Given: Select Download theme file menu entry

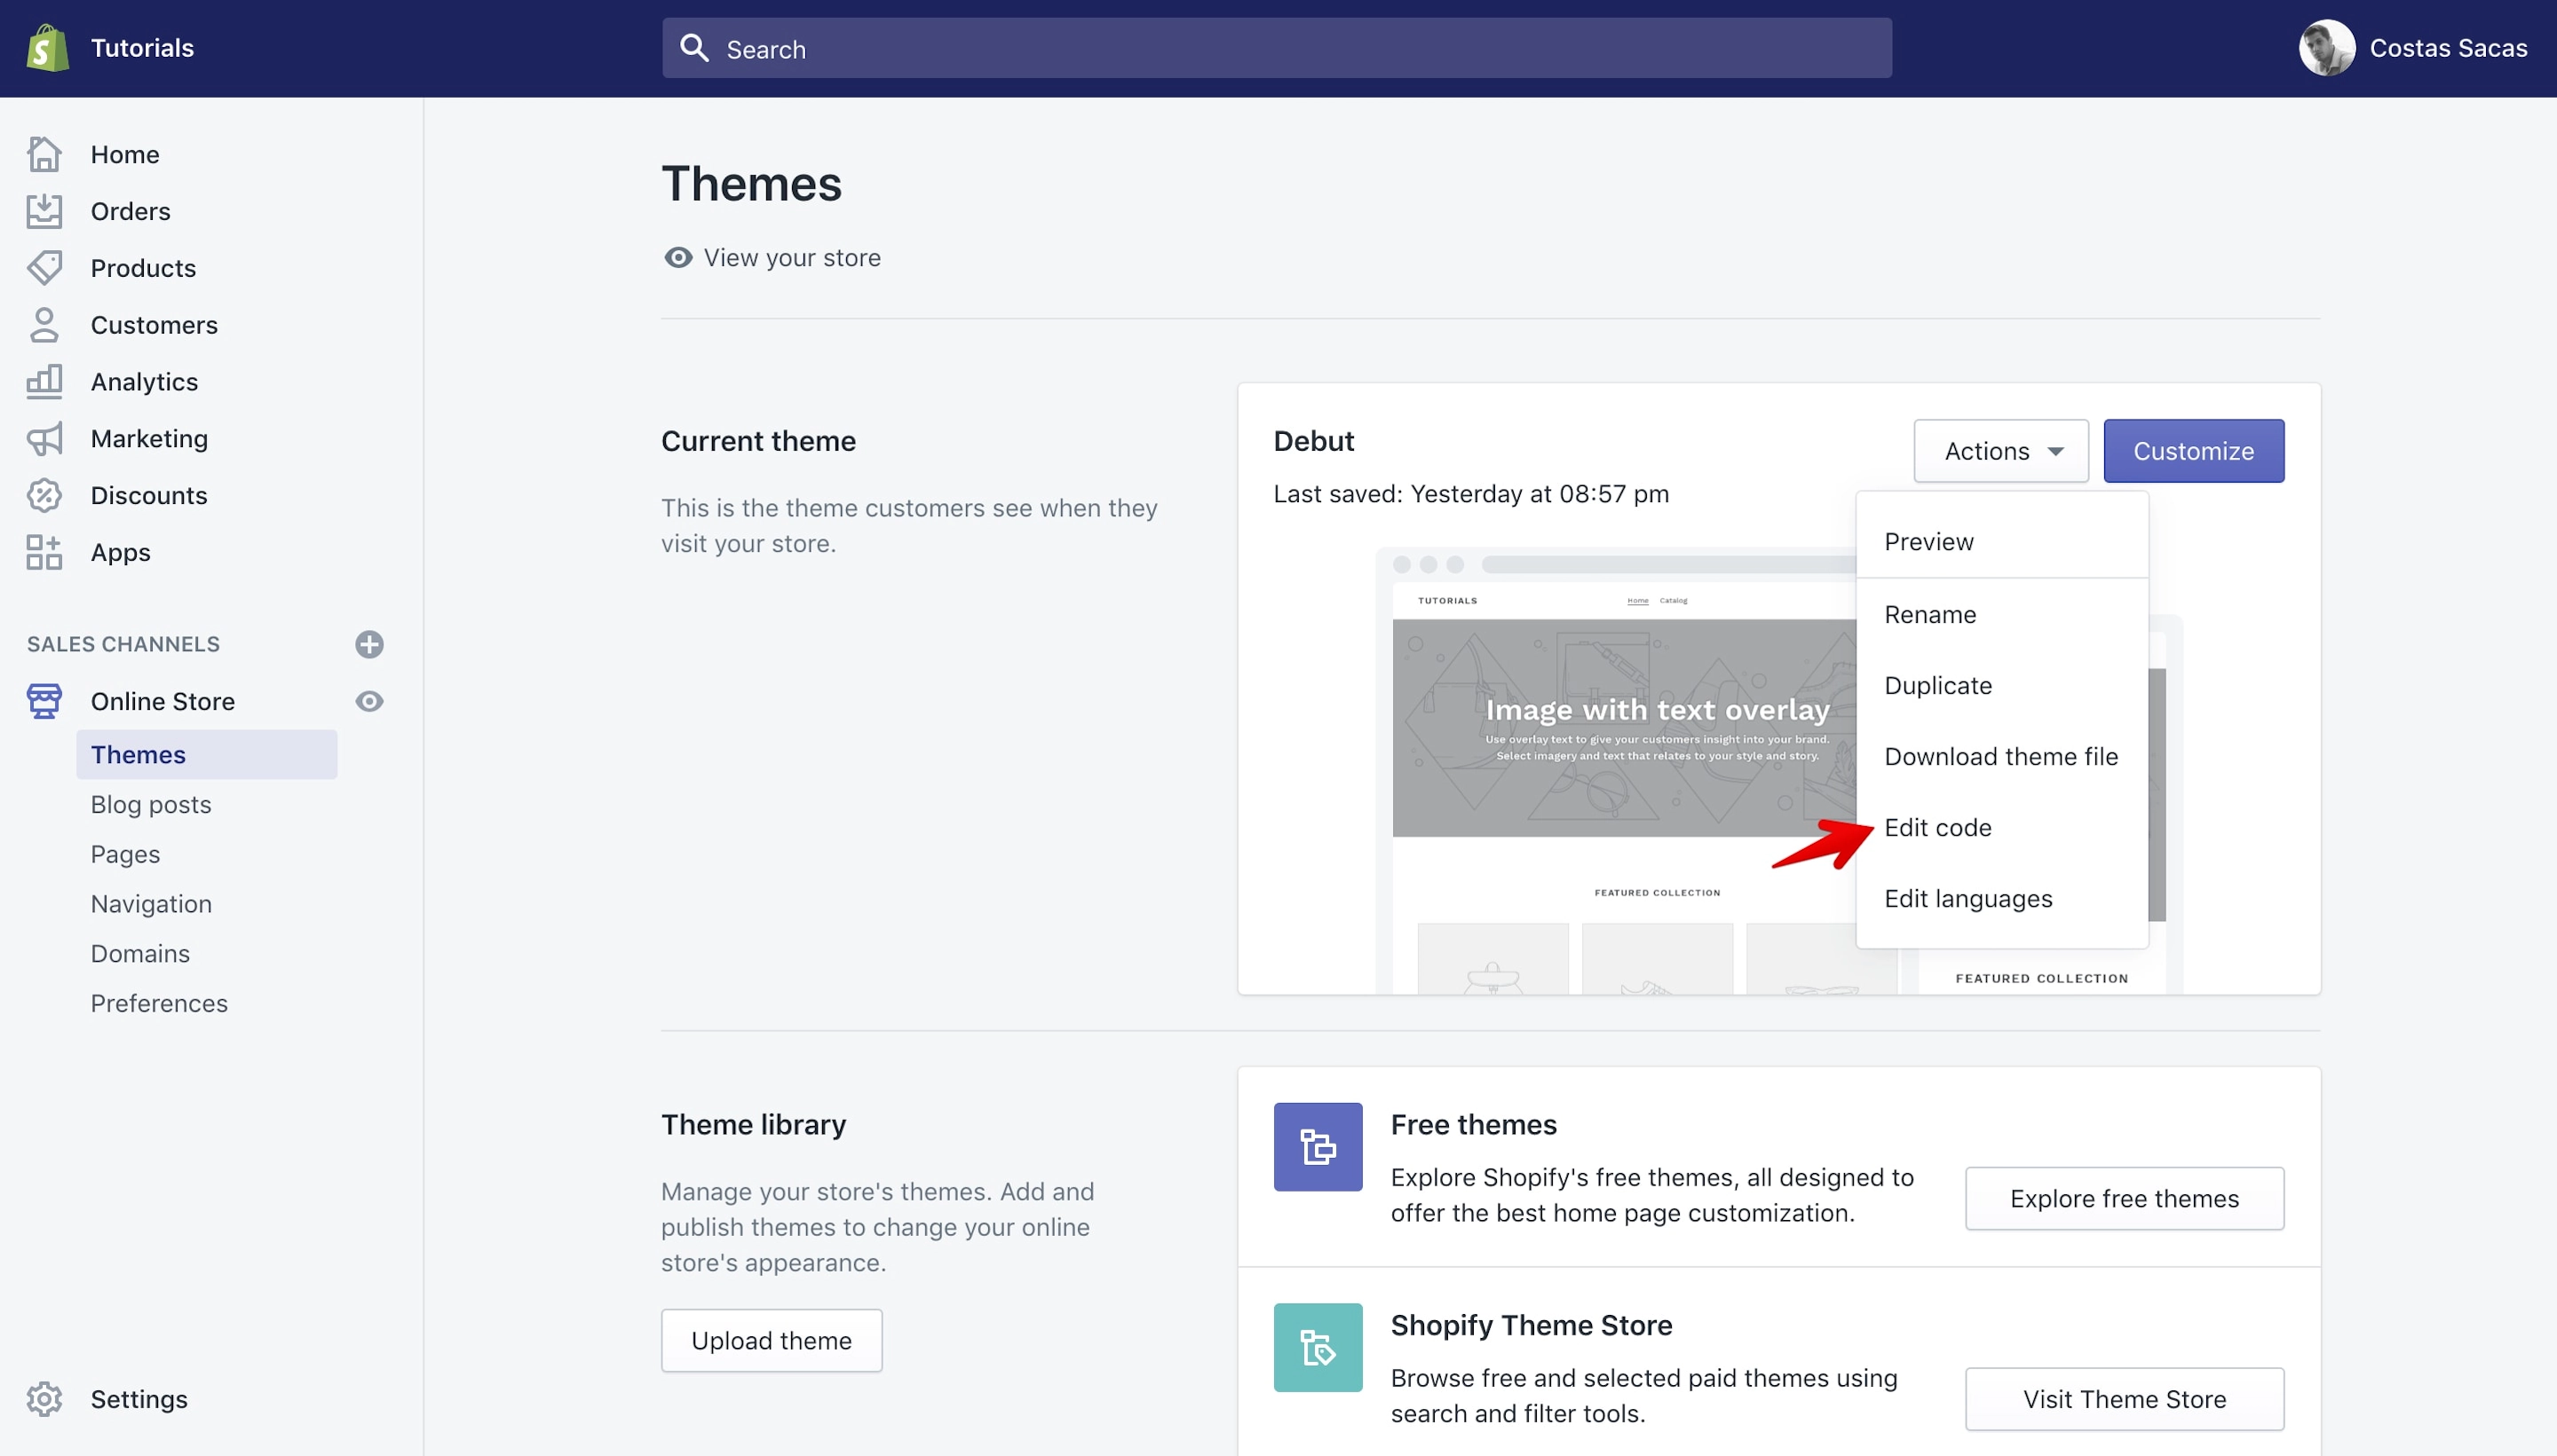Looking at the screenshot, I should [x=2001, y=757].
